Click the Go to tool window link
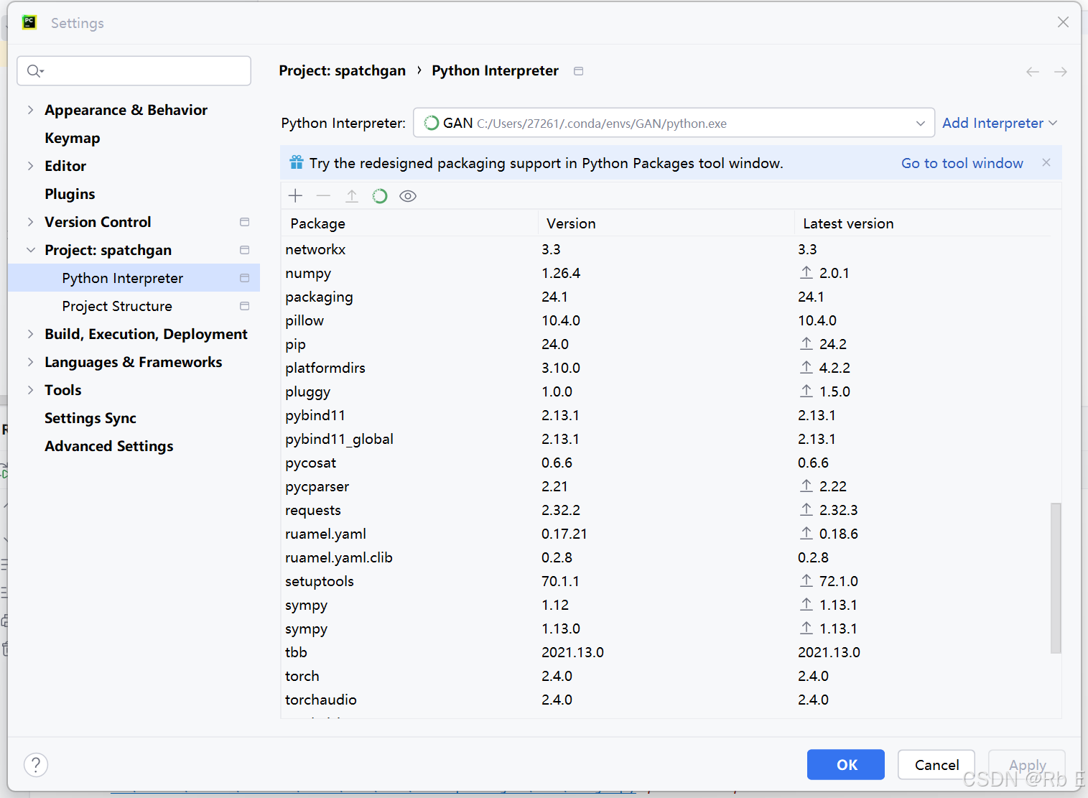The width and height of the screenshot is (1088, 798). tap(962, 163)
